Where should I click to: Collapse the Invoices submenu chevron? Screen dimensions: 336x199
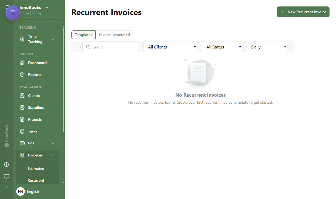click(53, 155)
